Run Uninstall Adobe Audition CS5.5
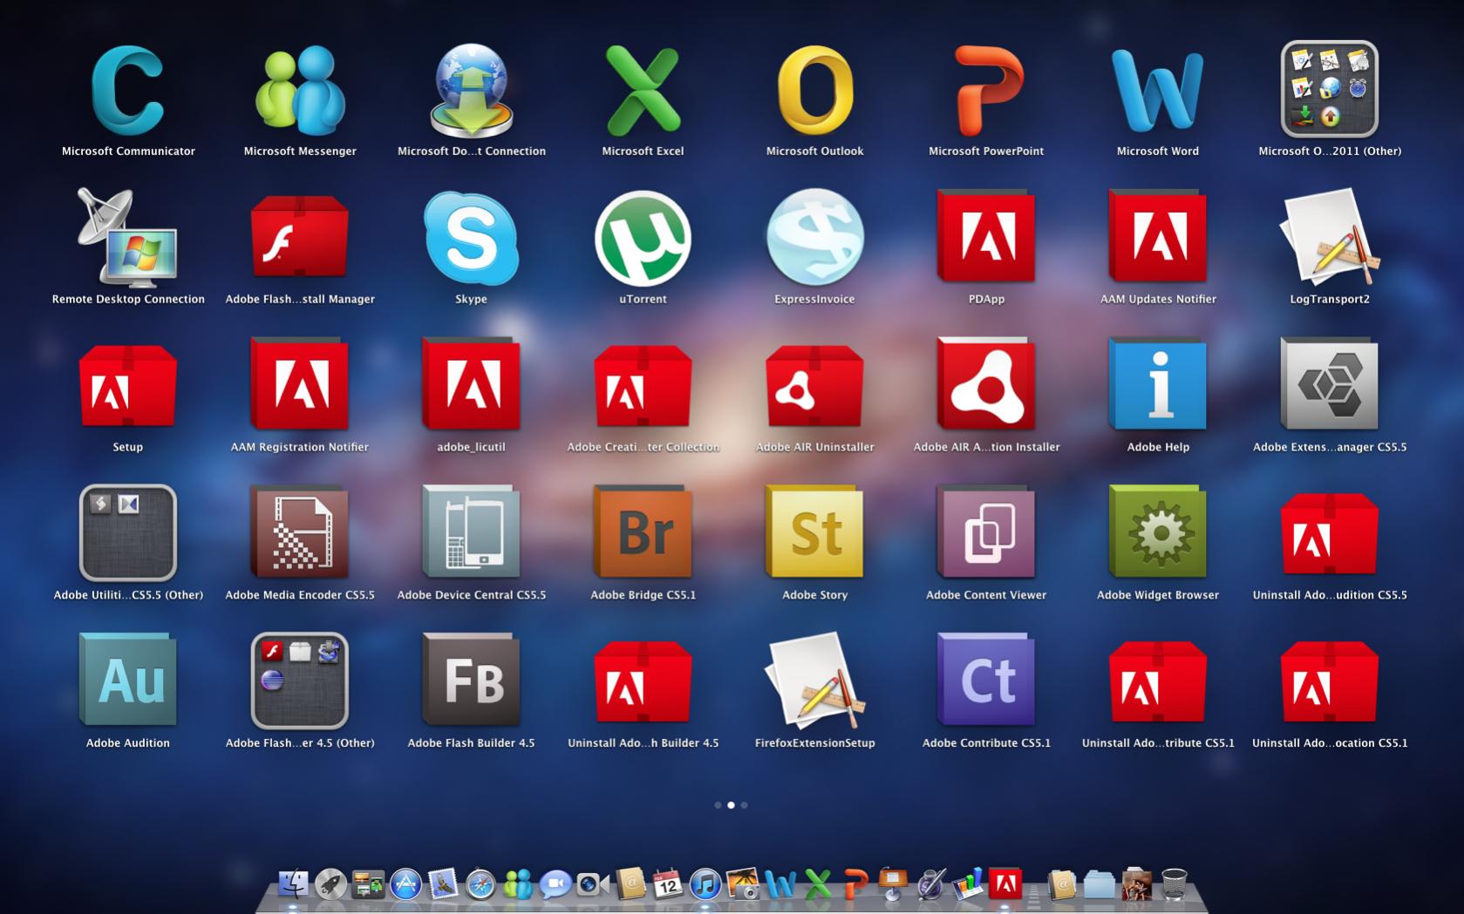 (1330, 534)
